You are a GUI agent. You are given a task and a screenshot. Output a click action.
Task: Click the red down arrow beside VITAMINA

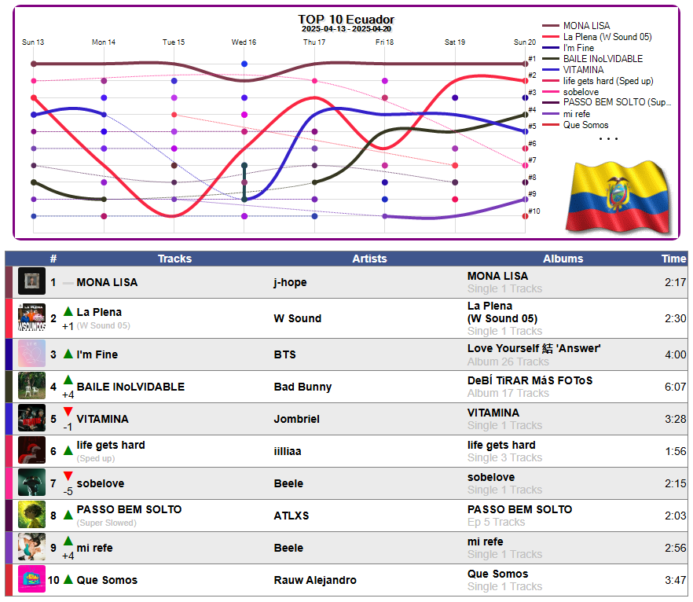click(x=68, y=412)
